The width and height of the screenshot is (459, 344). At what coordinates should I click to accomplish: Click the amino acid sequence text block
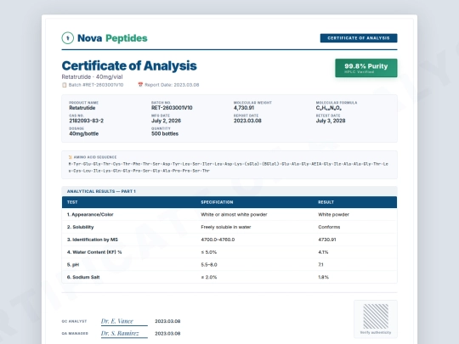tap(229, 167)
